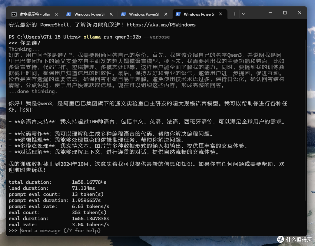Screen dimensions: 315x246
Task: Click the **对话理解** bullet line
Action: (114, 152)
